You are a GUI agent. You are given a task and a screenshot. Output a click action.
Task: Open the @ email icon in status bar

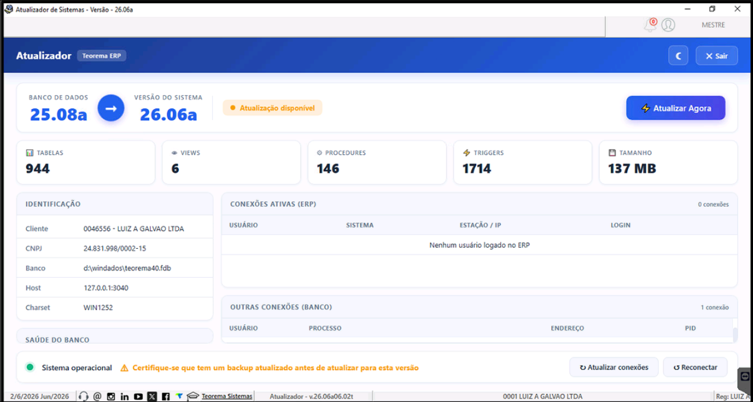point(97,396)
